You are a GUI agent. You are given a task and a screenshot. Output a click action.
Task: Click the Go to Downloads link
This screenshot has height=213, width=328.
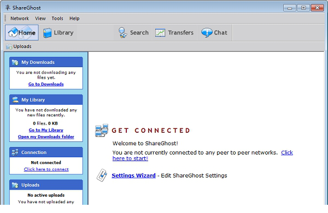click(x=46, y=84)
